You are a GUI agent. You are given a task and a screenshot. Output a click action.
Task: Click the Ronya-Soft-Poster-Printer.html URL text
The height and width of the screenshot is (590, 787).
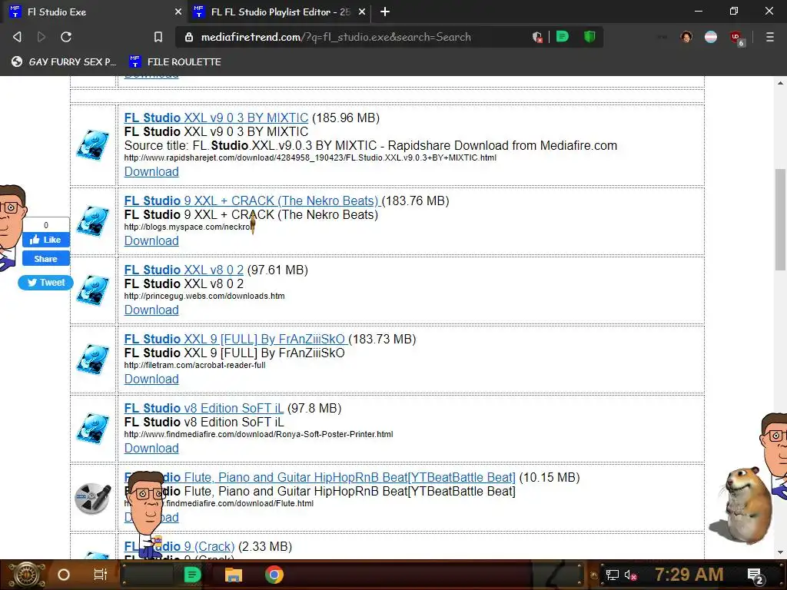(258, 435)
